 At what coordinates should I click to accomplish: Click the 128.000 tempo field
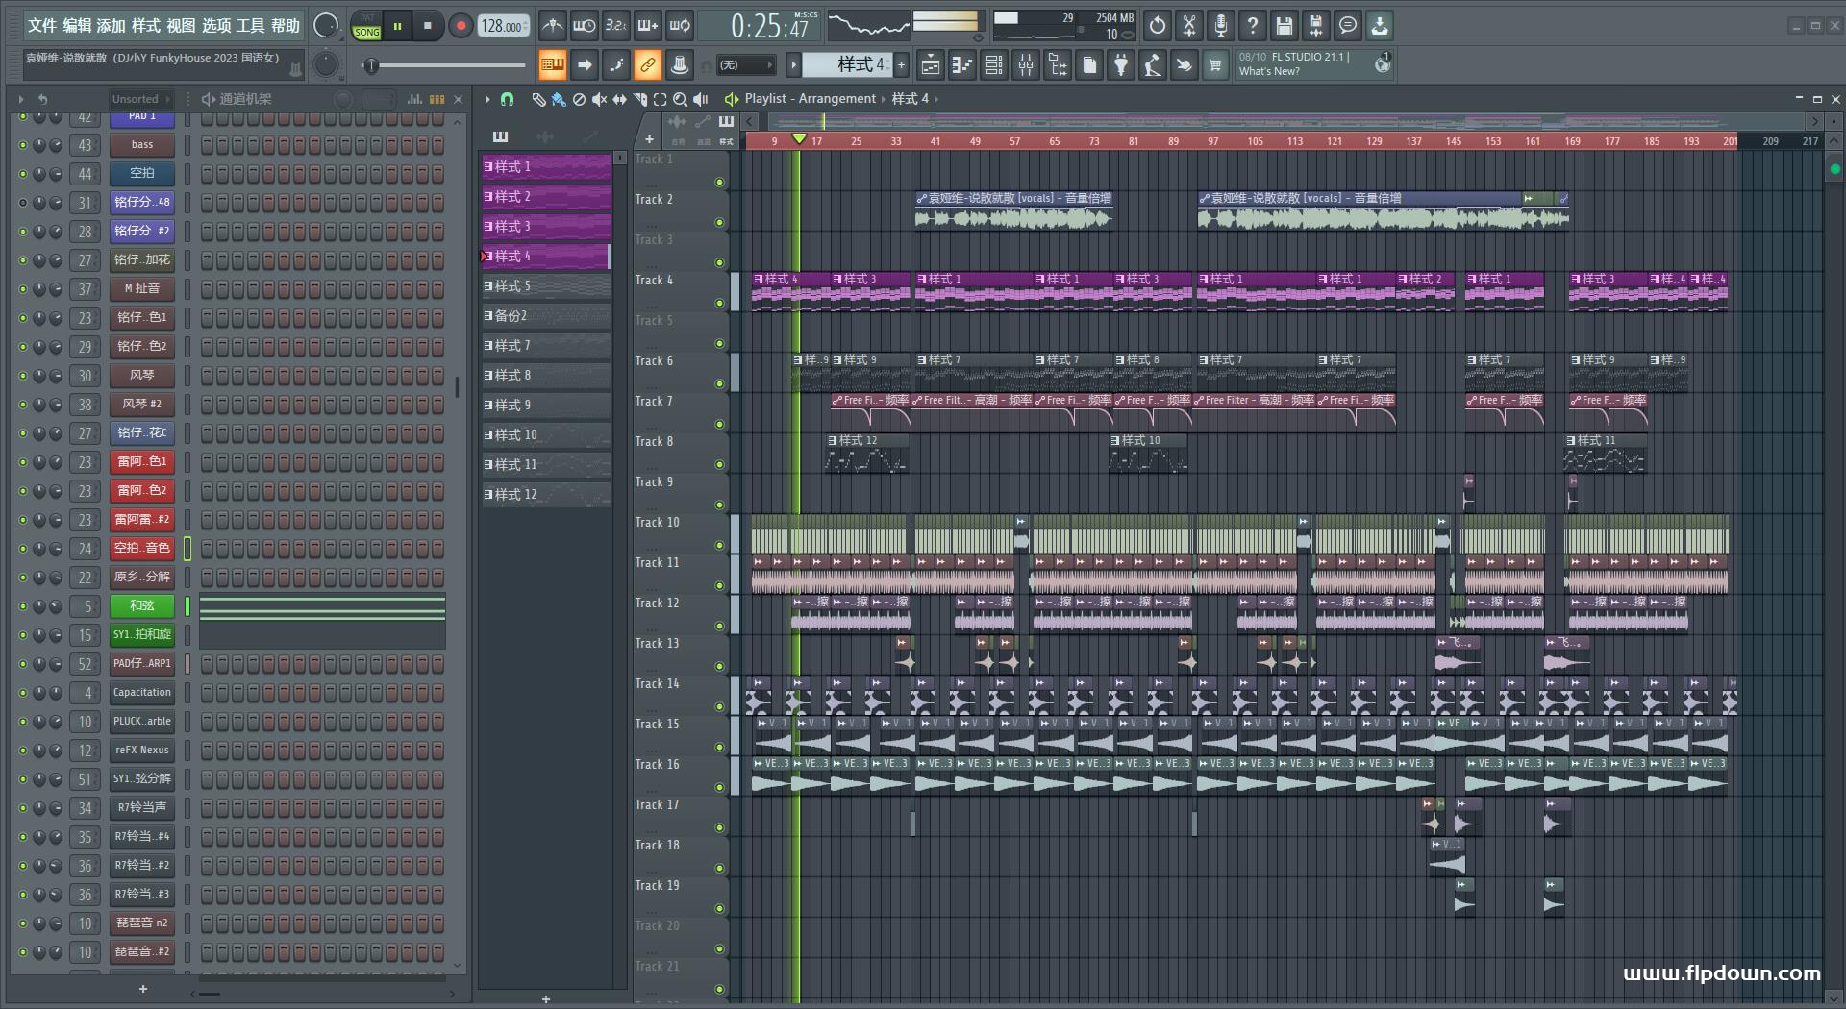click(x=504, y=26)
